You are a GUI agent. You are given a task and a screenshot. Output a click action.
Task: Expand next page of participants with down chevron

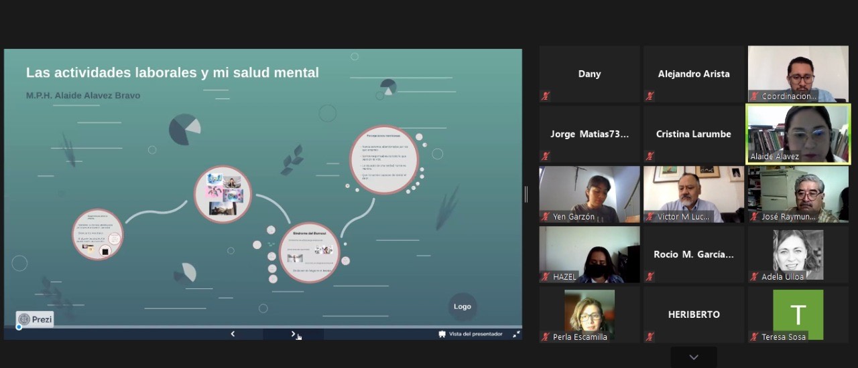pyautogui.click(x=694, y=357)
